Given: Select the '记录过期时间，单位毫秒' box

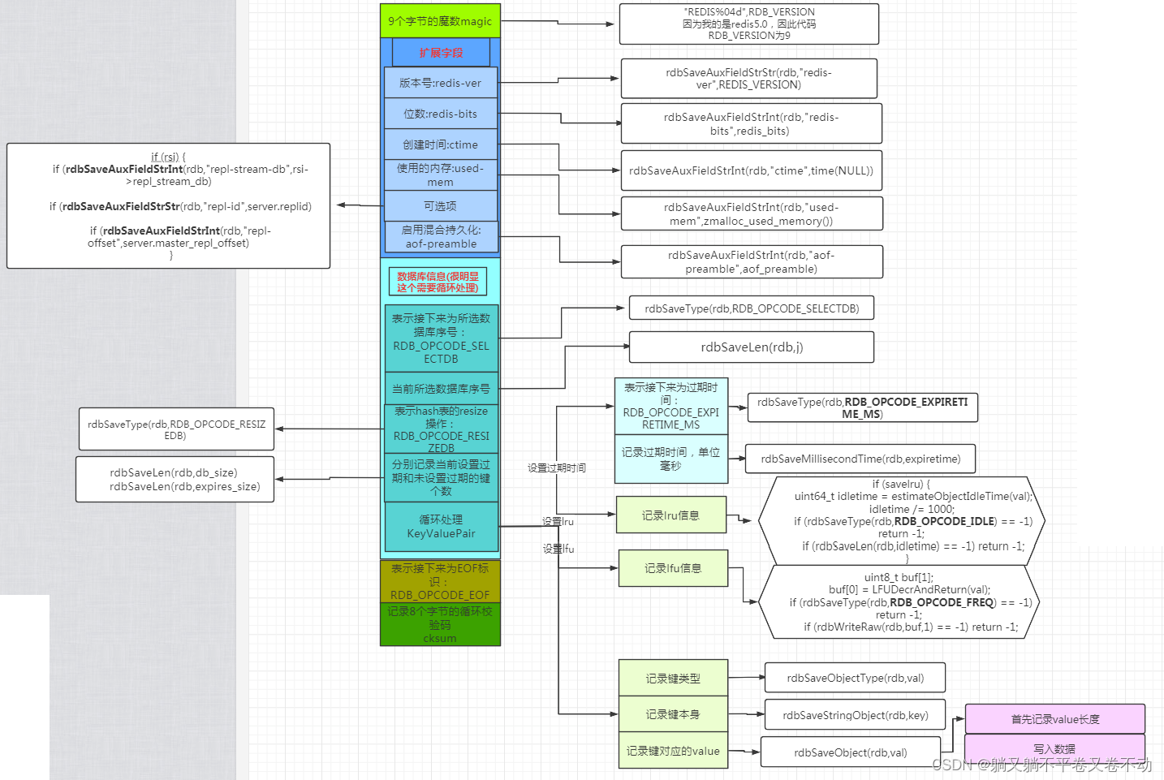Looking at the screenshot, I should coord(671,459).
